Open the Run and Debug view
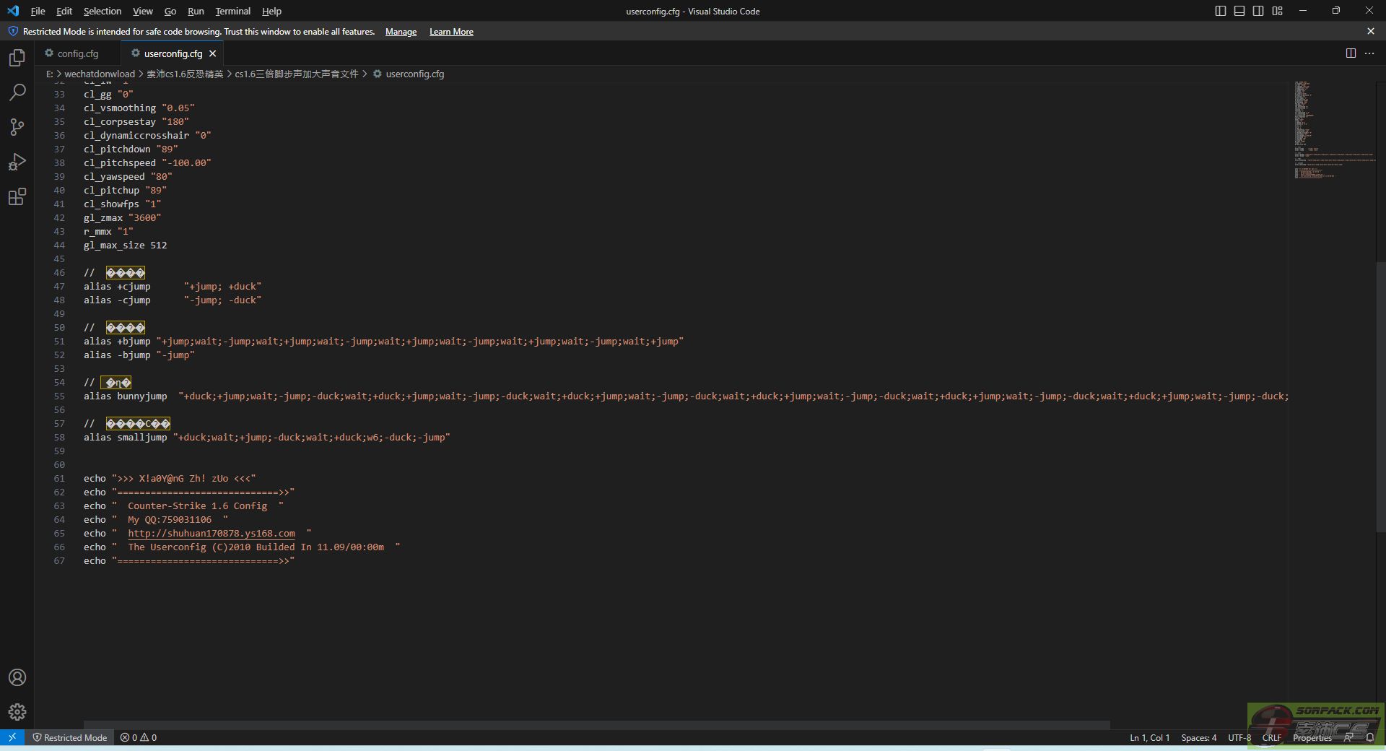 click(17, 162)
